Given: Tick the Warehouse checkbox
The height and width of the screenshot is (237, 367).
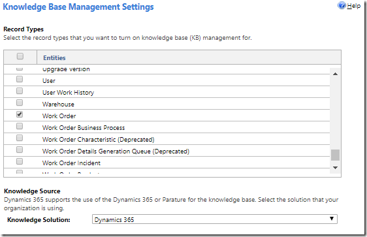Looking at the screenshot, I should tap(20, 103).
